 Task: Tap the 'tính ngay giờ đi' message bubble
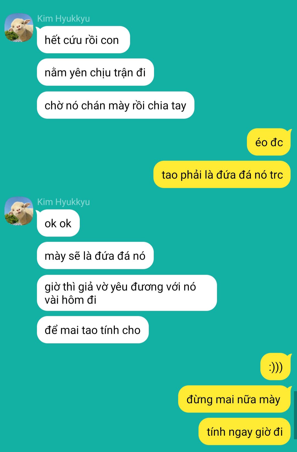[x=245, y=432]
